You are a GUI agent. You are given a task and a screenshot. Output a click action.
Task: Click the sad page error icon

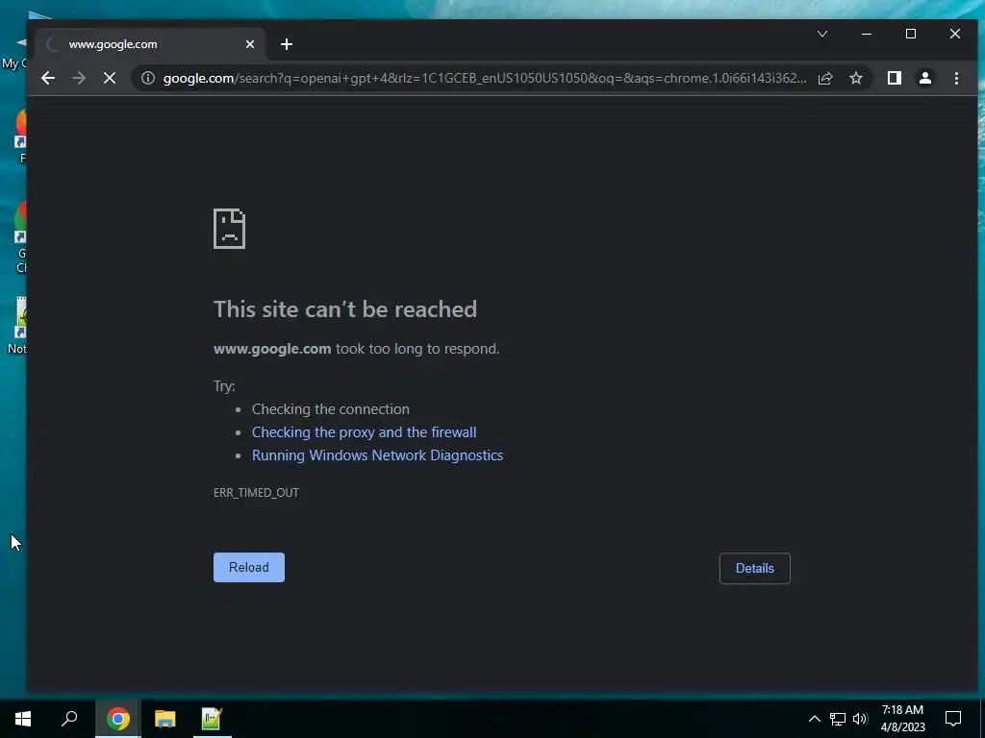click(x=229, y=229)
